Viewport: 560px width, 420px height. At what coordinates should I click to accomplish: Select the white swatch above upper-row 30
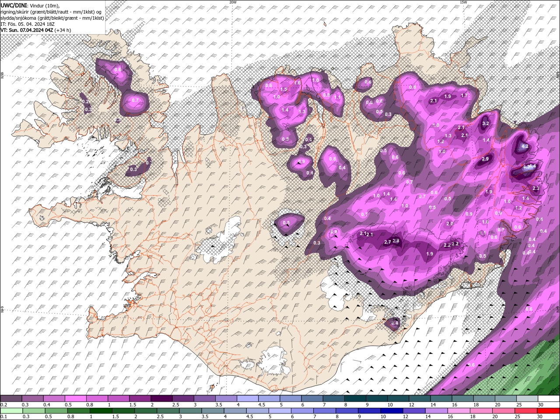coord(549,398)
